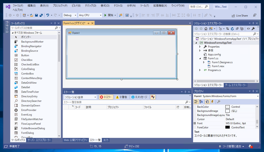Open the ツール(T) menu
The image size is (264, 152).
tap(145, 6)
